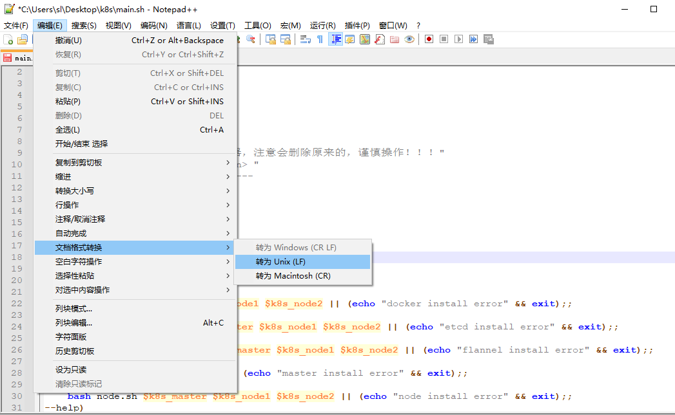Click the "etcd install error" string
The image size is (675, 415).
(x=497, y=327)
